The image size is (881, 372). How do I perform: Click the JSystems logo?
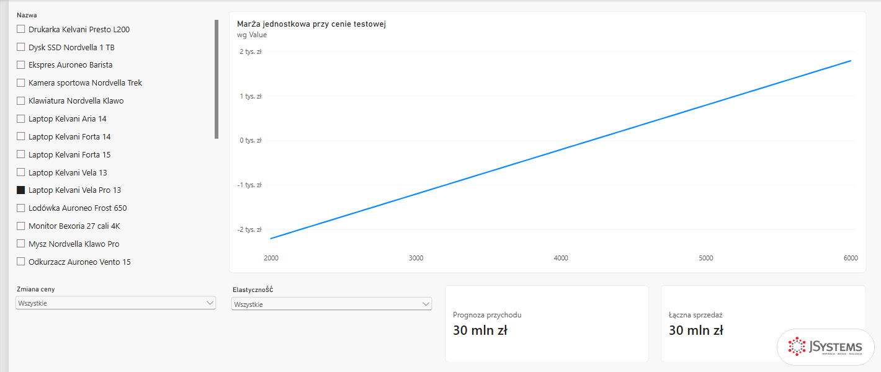click(x=825, y=347)
